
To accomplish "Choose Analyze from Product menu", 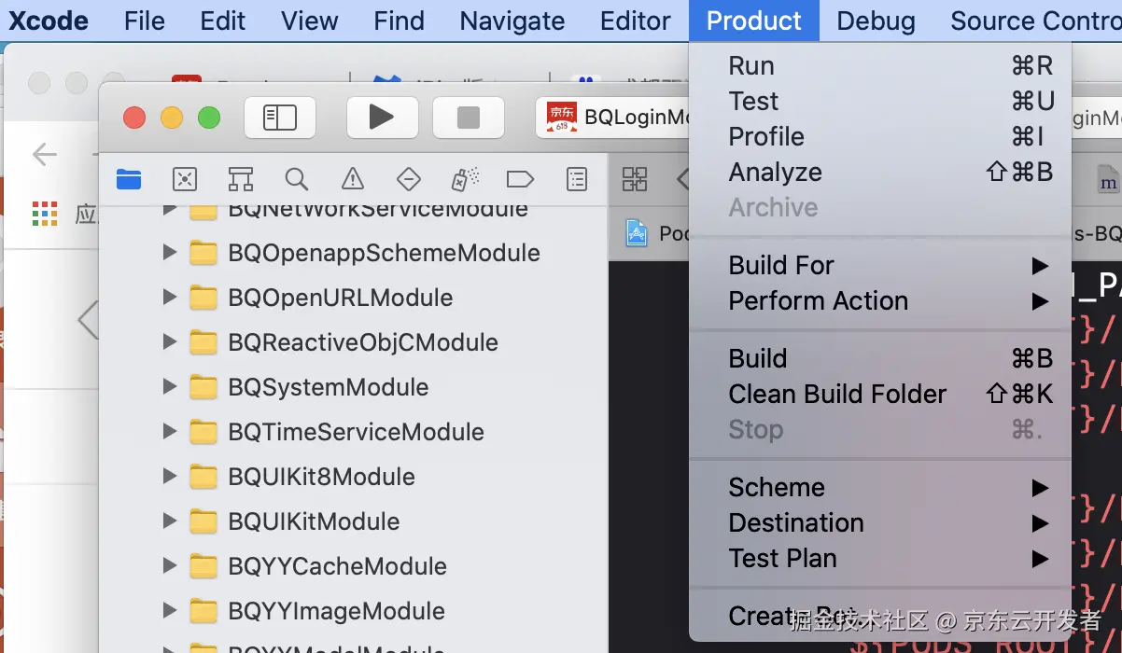I will pyautogui.click(x=880, y=173).
